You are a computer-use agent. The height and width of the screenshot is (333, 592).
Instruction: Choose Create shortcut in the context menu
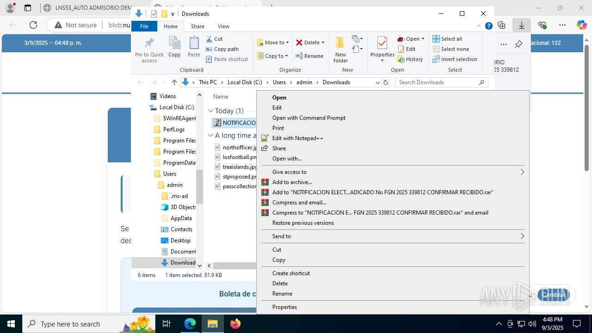[x=393, y=273]
